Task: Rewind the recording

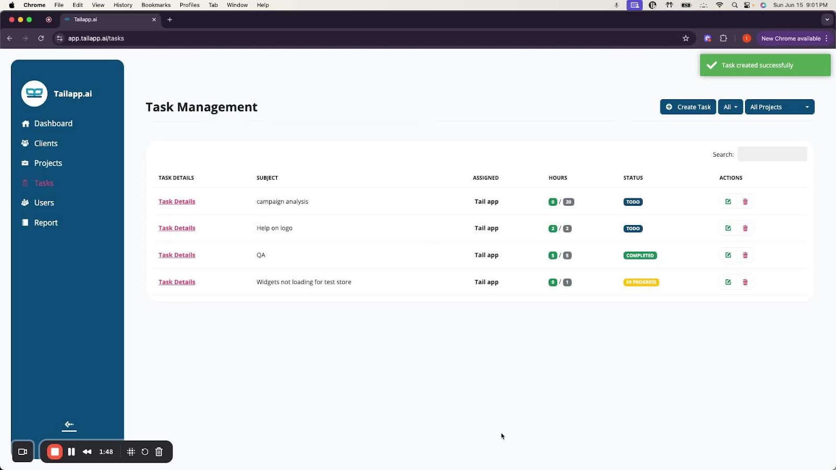Action: click(87, 452)
